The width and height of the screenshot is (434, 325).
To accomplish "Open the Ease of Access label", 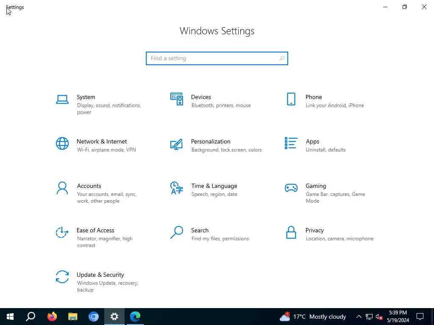I will pos(95,230).
